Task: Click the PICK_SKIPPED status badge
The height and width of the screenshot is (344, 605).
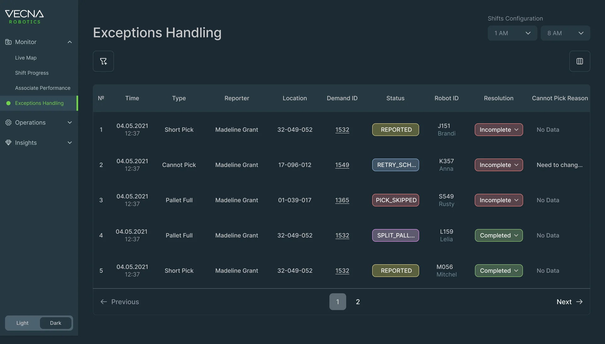Action: (395, 200)
